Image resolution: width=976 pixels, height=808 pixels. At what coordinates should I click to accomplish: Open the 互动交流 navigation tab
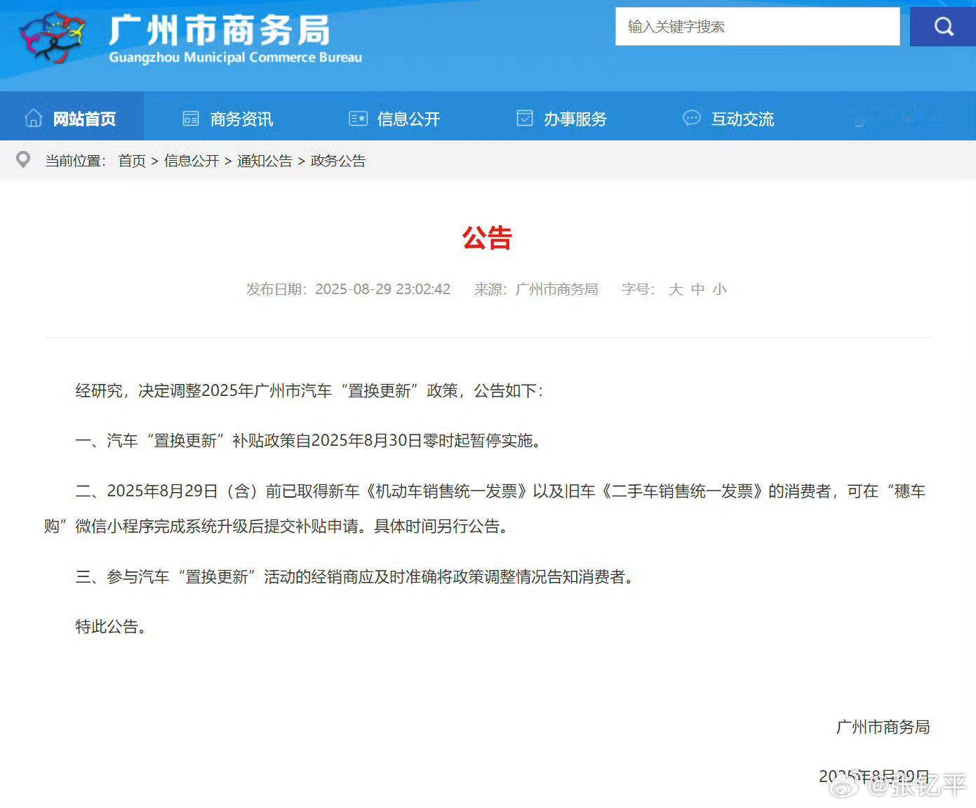[742, 119]
